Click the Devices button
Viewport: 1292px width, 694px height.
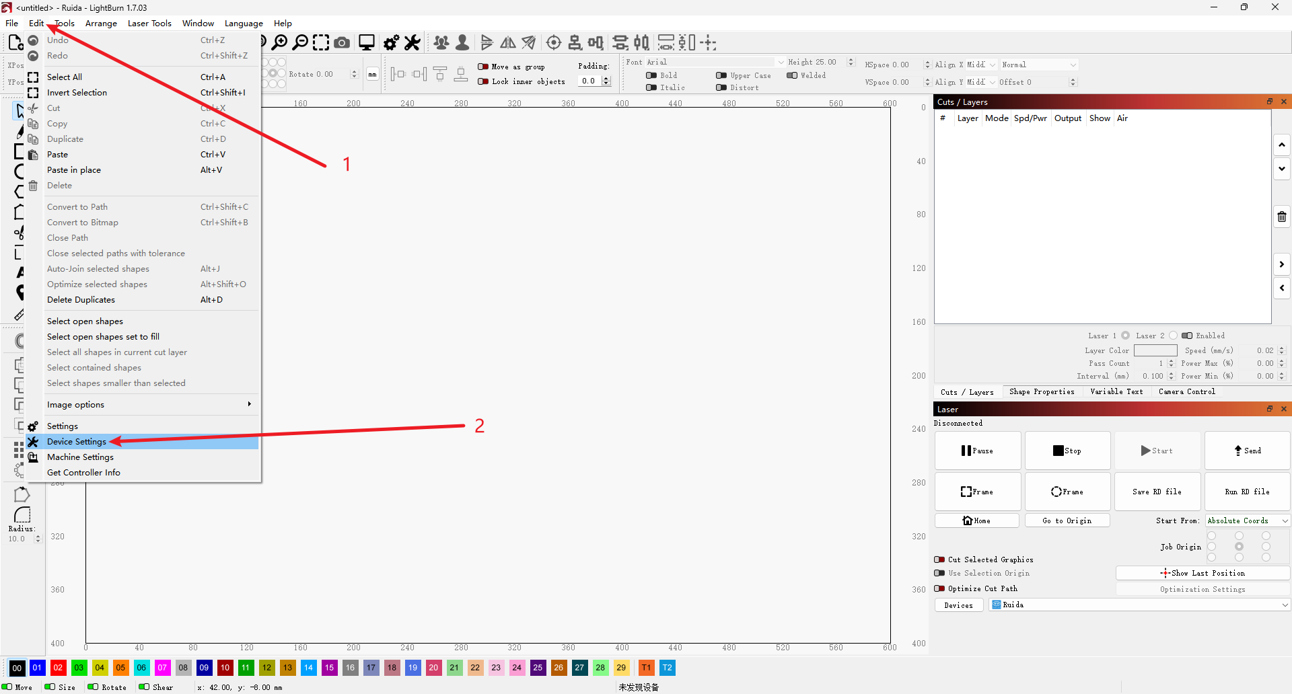click(x=958, y=605)
